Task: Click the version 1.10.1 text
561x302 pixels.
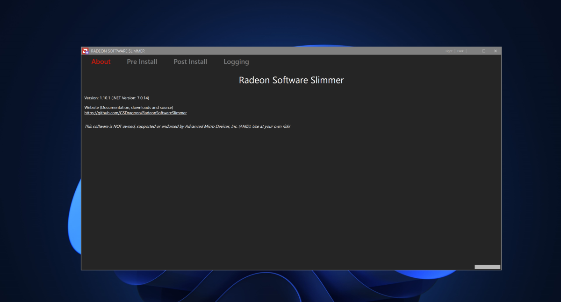Action: [x=117, y=98]
